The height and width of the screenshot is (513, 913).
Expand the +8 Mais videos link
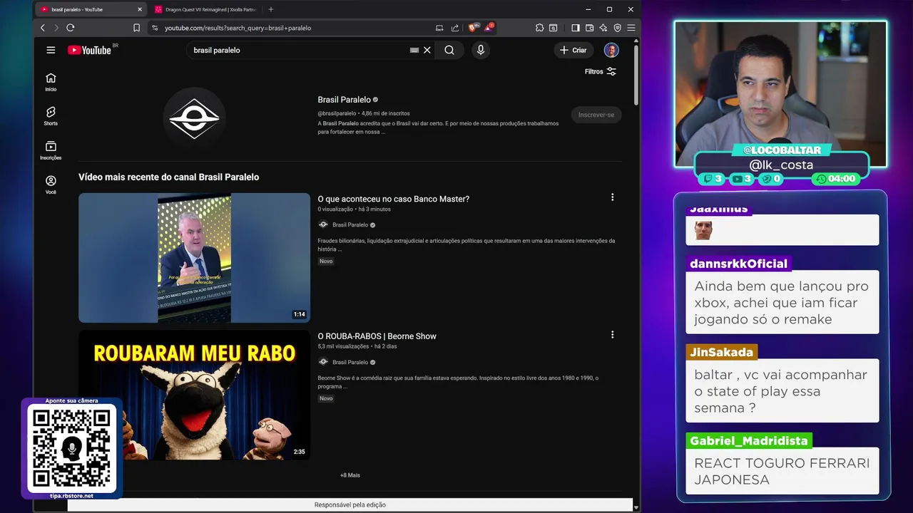point(350,475)
